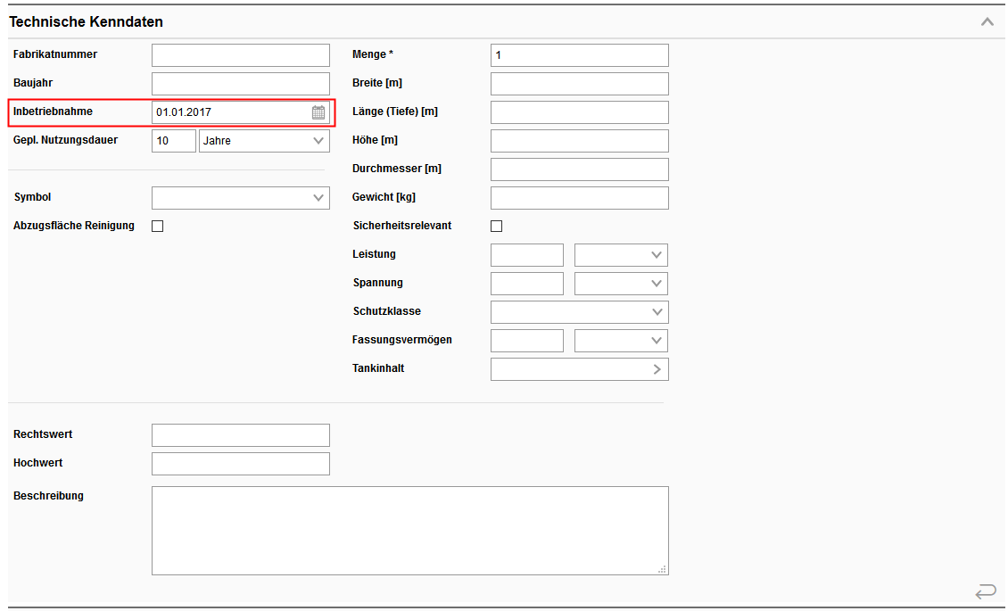1008x611 pixels.
Task: Focus the Baujahr input field
Action: 241,84
